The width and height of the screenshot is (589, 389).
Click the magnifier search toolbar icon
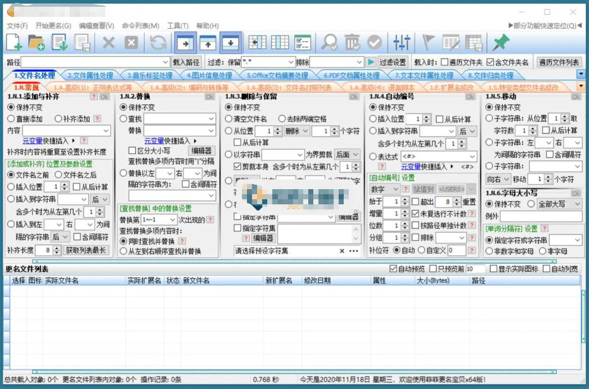329,43
